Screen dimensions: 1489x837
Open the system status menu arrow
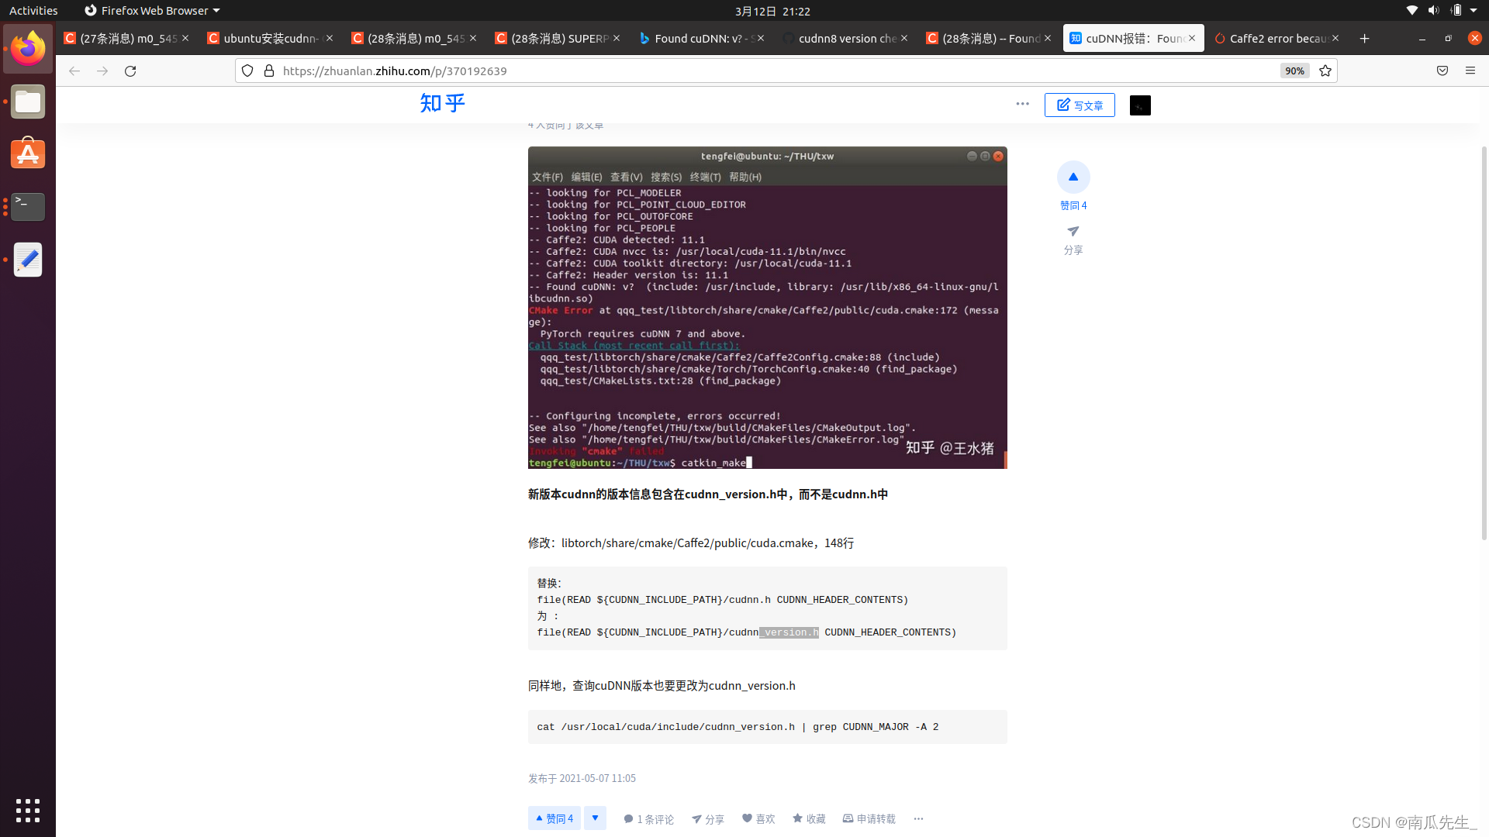coord(1473,11)
